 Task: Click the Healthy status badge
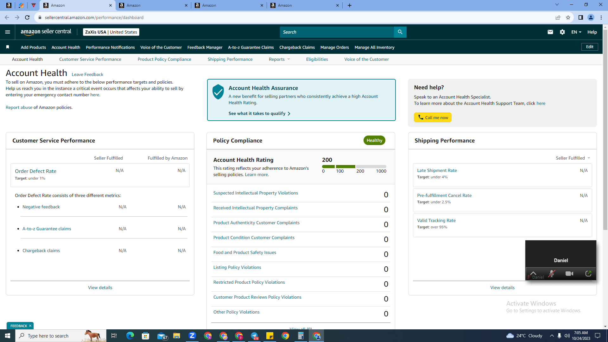[x=374, y=140]
